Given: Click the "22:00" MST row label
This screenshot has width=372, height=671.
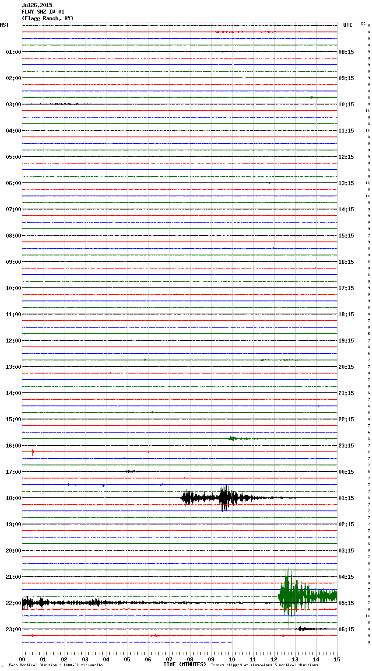Looking at the screenshot, I should pyautogui.click(x=14, y=603).
